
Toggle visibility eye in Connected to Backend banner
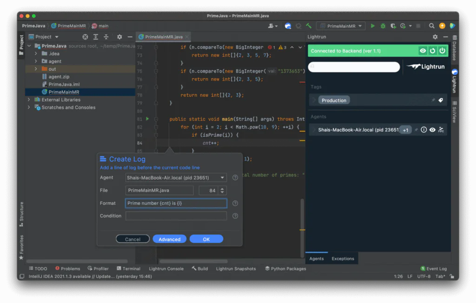pos(423,51)
